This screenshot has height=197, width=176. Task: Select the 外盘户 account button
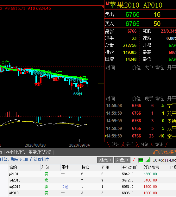point(122,160)
